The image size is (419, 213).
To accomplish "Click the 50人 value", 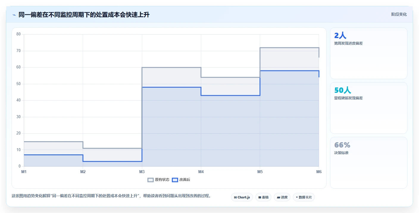I will click(x=343, y=90).
